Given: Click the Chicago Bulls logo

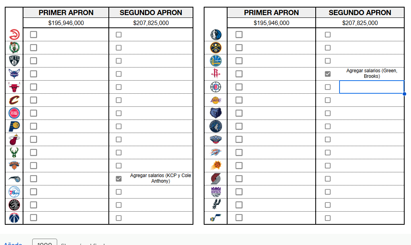Looking at the screenshot, I should [x=14, y=87].
